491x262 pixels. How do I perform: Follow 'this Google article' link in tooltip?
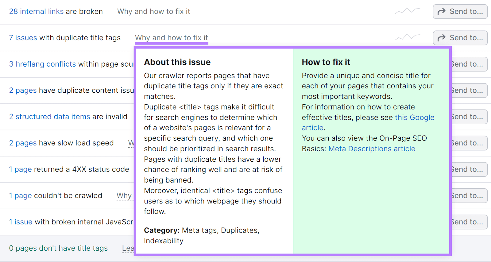pyautogui.click(x=414, y=118)
